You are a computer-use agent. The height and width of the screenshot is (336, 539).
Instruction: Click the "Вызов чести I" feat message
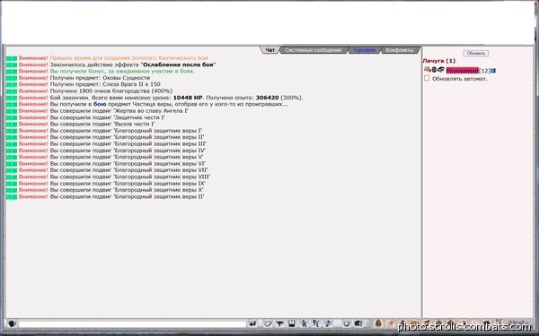102,125
